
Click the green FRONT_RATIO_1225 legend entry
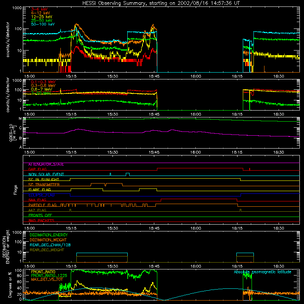click(x=49, y=275)
